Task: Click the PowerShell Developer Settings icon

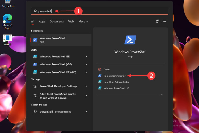Action: (x=35, y=86)
